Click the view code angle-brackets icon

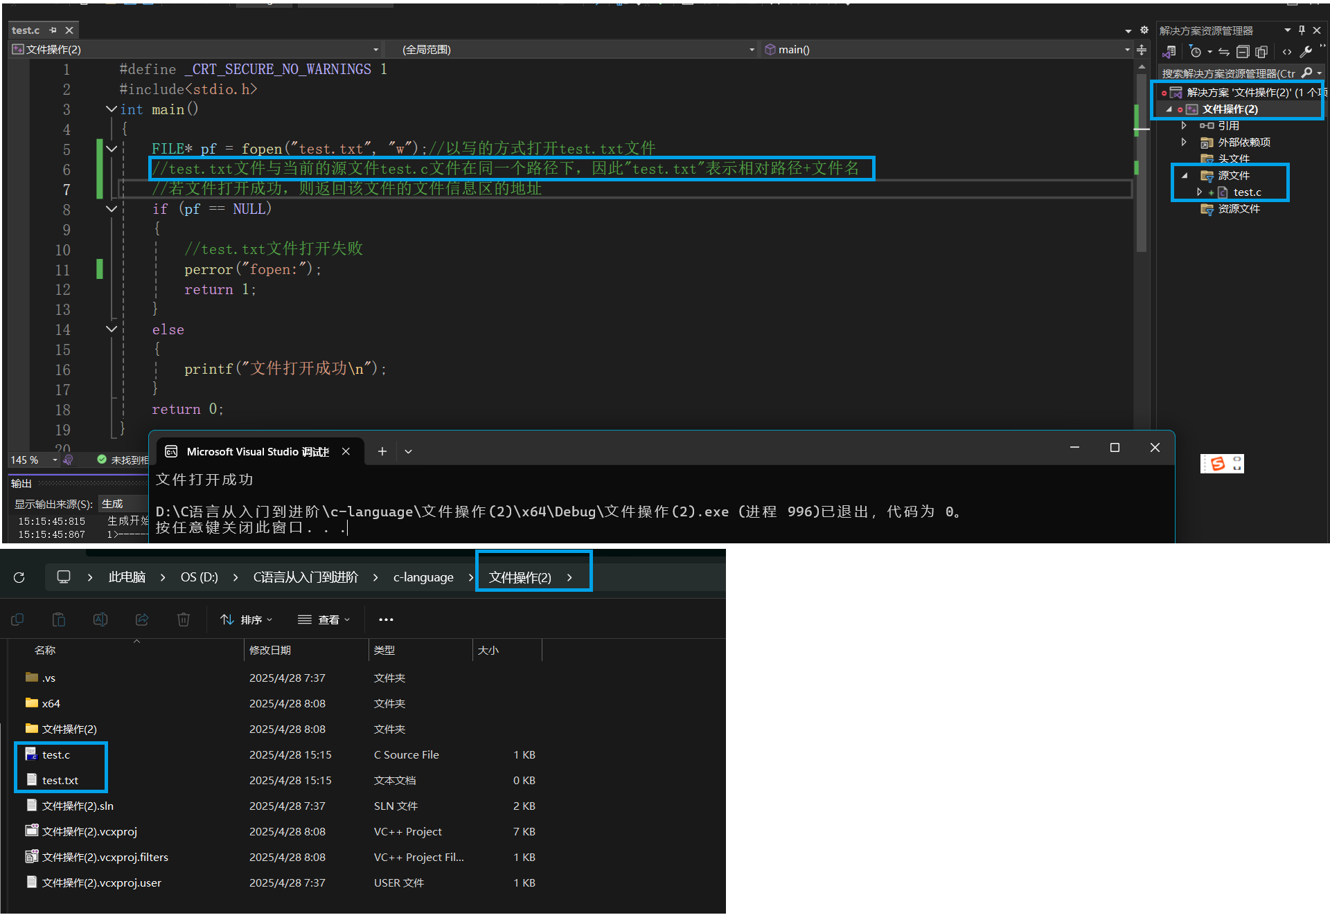coord(1286,51)
